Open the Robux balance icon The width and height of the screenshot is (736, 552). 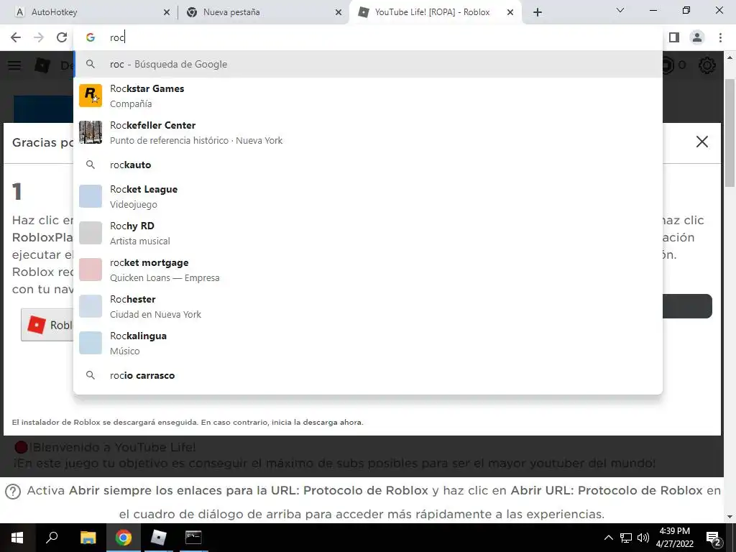pos(668,65)
